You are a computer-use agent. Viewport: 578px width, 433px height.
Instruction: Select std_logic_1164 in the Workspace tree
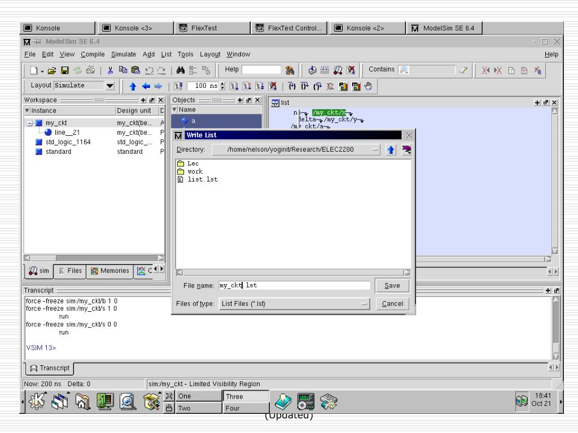pyautogui.click(x=63, y=142)
